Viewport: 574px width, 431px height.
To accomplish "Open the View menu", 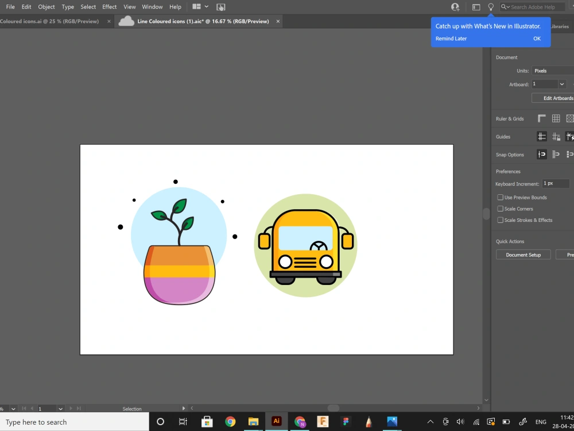I will pyautogui.click(x=130, y=6).
